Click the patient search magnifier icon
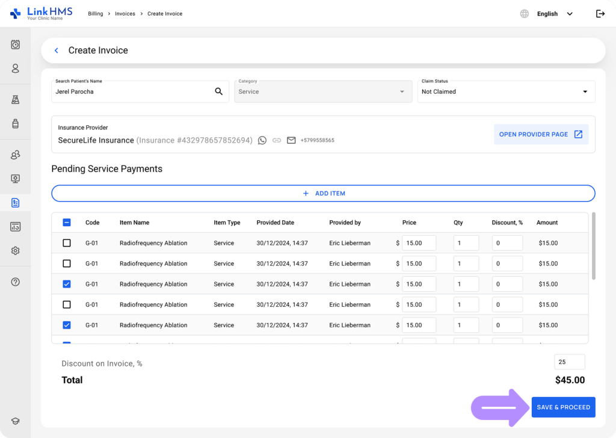Image resolution: width=616 pixels, height=438 pixels. [219, 91]
